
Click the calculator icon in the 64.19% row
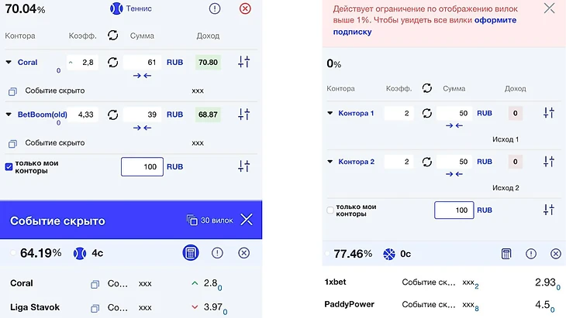pos(190,253)
